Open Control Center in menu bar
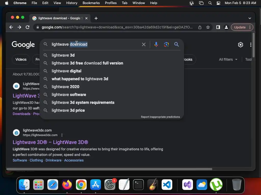The image size is (261, 195). 218,3
